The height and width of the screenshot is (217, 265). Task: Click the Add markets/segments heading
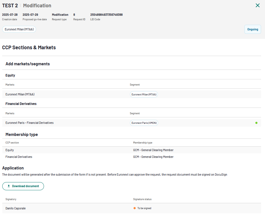[28, 64]
